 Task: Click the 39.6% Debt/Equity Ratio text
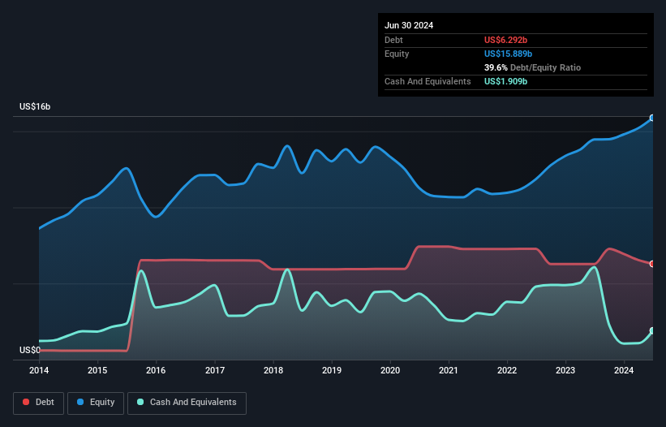pos(532,67)
